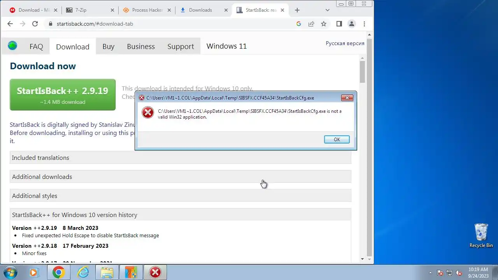Click the network tray icon
The image size is (498, 280).
point(449,273)
